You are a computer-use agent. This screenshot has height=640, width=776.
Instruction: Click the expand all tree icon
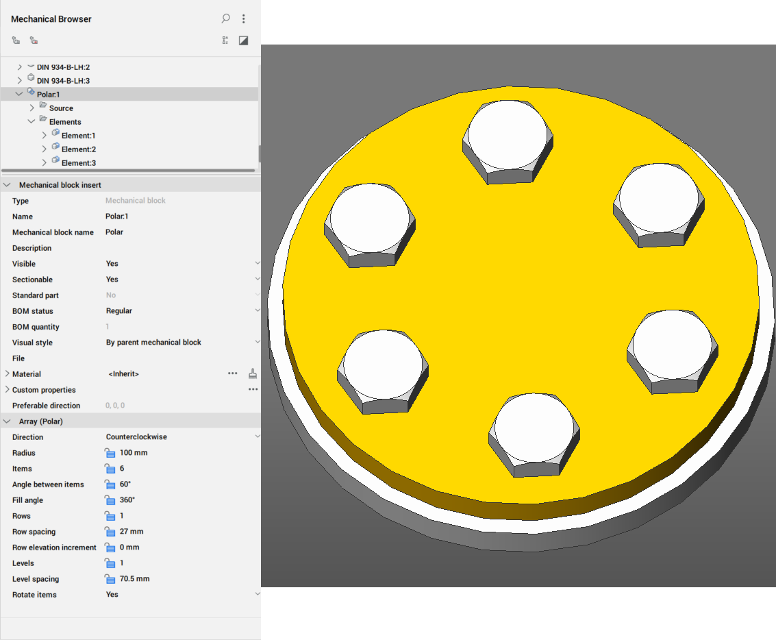[x=16, y=40]
